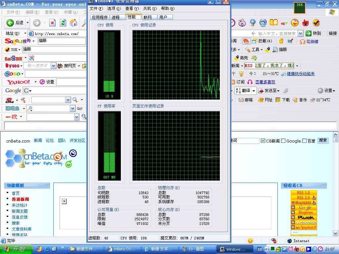Click the headphones icon next to 花田错
The height and width of the screenshot is (254, 339).
click(303, 41)
